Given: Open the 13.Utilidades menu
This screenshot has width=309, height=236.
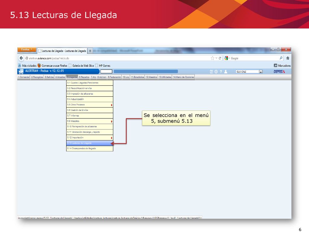Looking at the screenshot, I should pos(165,77).
